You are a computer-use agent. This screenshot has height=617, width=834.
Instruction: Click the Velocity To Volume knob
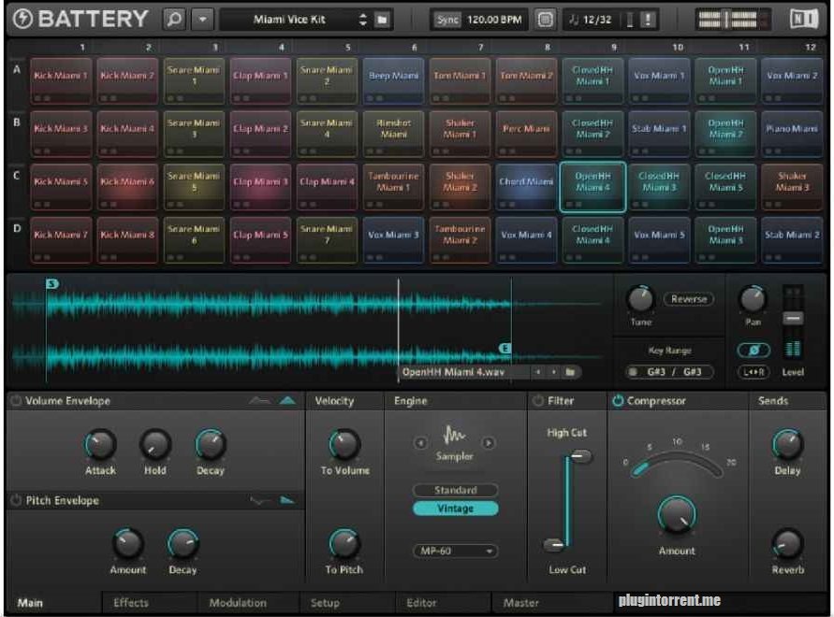344,445
